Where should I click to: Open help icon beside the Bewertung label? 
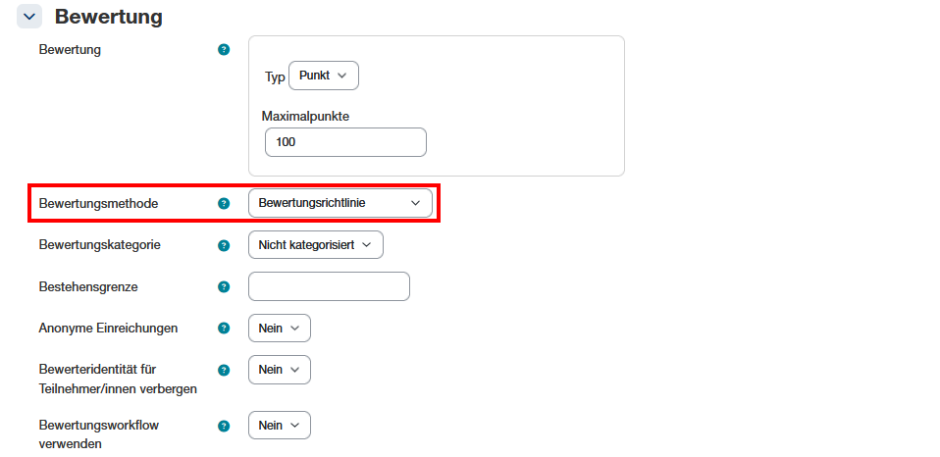point(224,49)
